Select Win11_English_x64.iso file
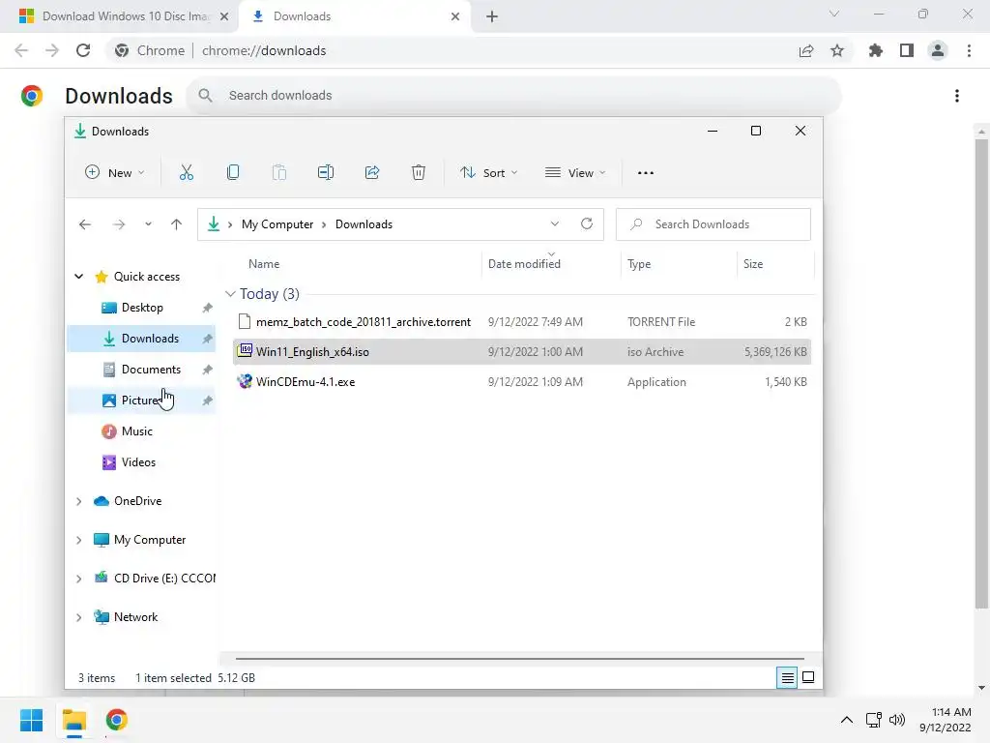Viewport: 990px width, 743px height. click(x=521, y=352)
